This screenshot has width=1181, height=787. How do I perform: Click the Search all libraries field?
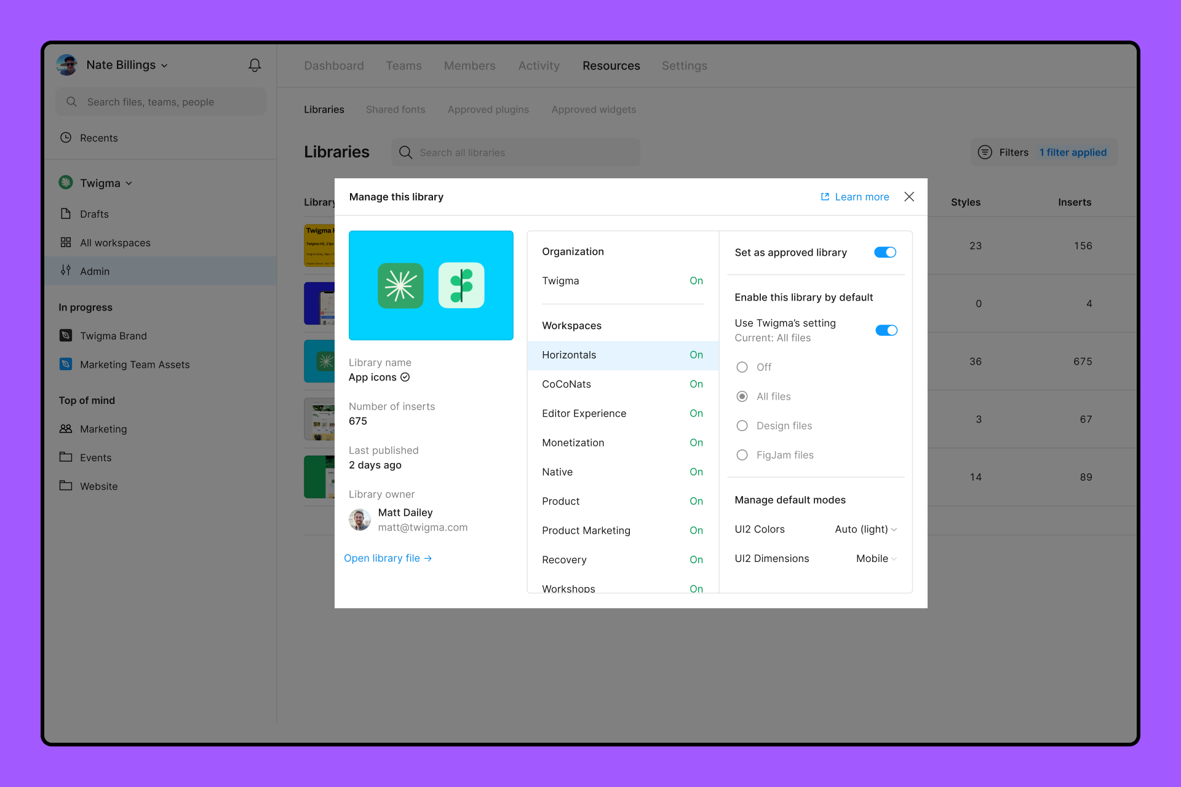coord(515,152)
